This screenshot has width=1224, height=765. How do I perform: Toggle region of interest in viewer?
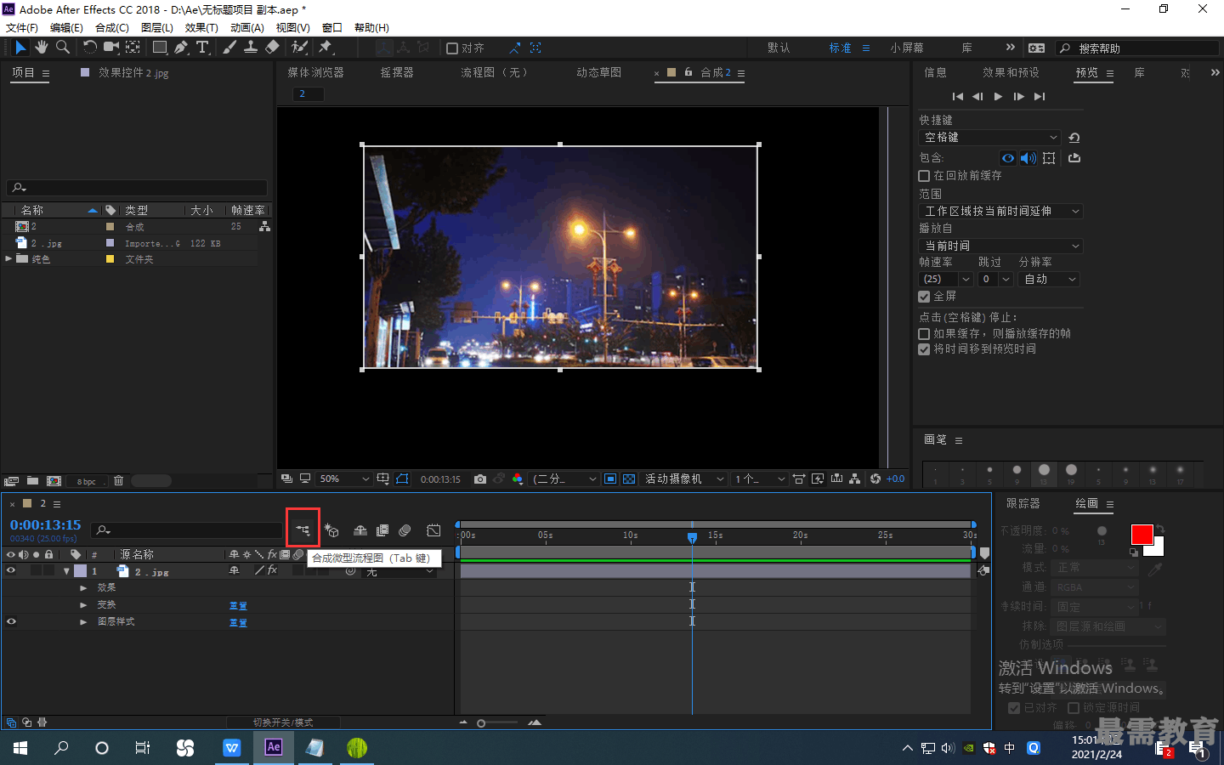(x=610, y=479)
